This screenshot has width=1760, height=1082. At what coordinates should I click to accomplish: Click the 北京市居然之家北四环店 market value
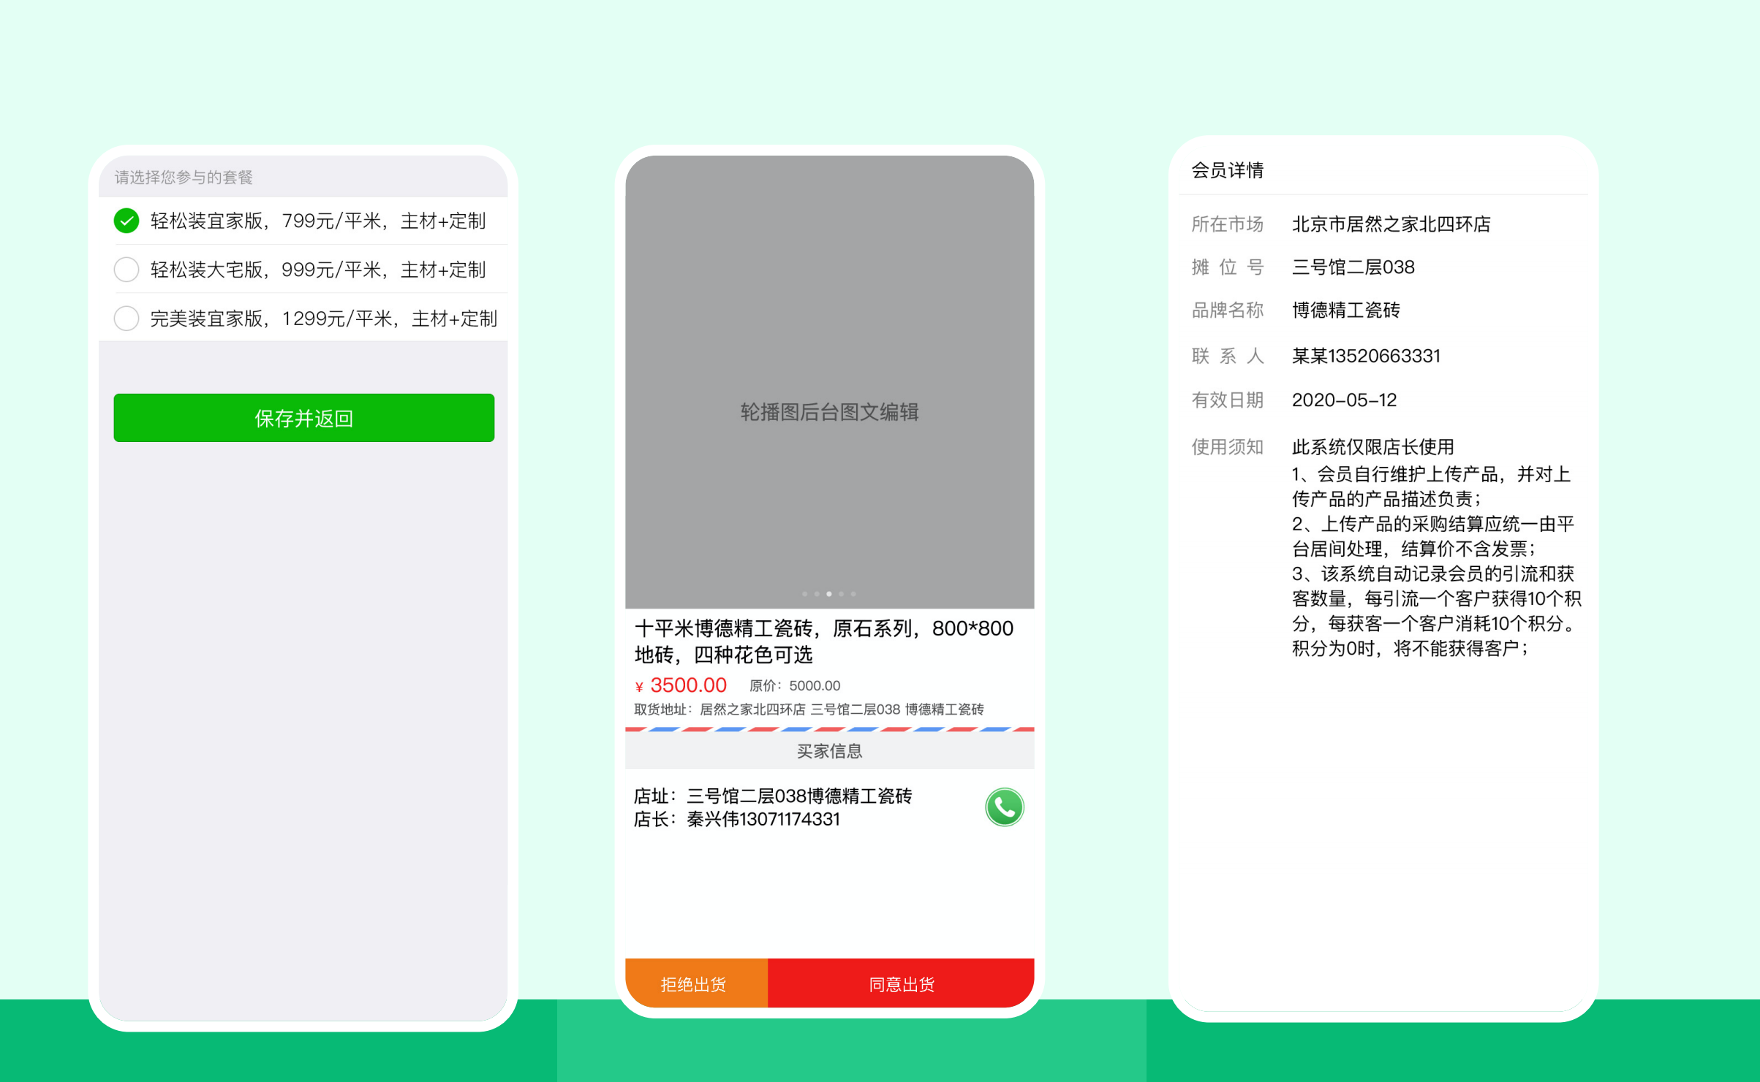click(x=1391, y=224)
